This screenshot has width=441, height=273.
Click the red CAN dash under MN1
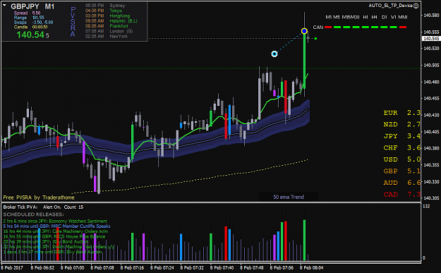pyautogui.click(x=403, y=28)
